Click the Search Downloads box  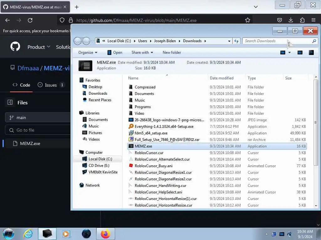(280, 41)
